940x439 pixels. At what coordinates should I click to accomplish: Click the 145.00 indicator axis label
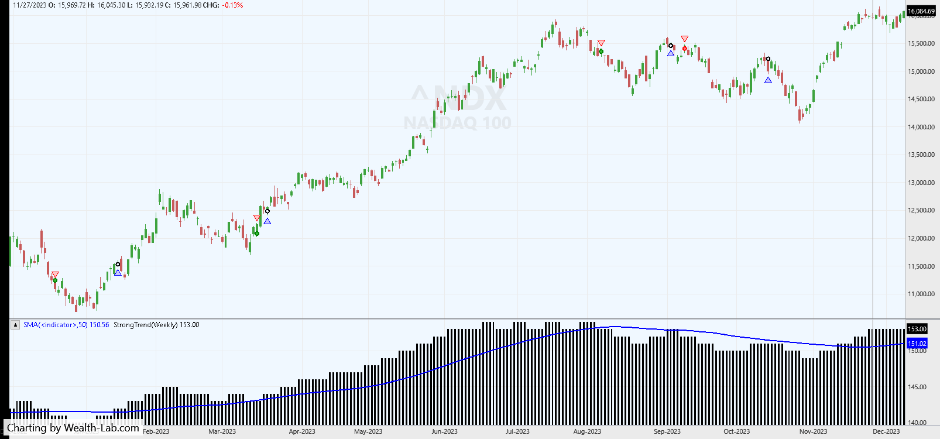click(x=917, y=387)
